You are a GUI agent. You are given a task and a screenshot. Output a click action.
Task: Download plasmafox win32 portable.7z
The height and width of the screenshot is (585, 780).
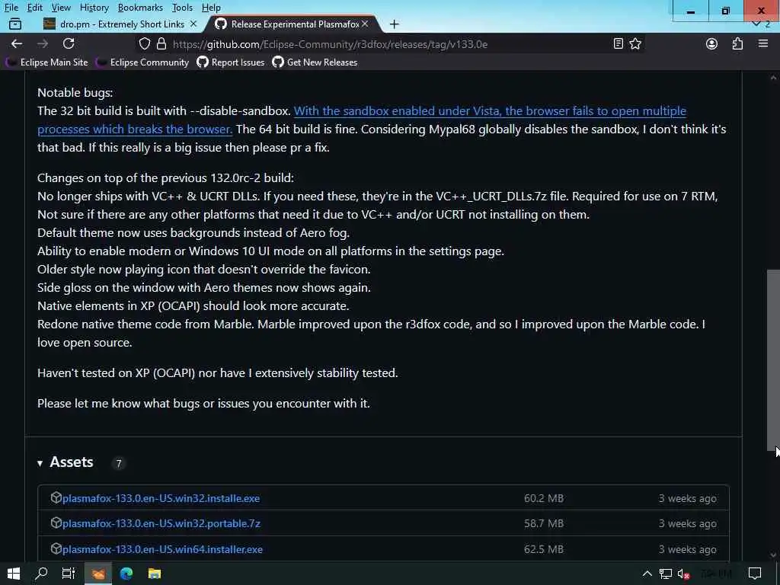[161, 523]
